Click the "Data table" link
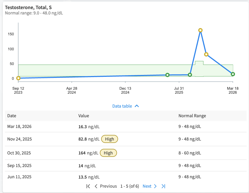This screenshot has height=193, width=249. click(x=122, y=106)
